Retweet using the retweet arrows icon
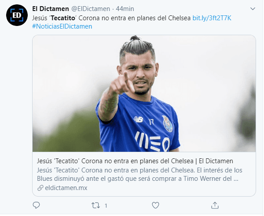 pos(95,205)
